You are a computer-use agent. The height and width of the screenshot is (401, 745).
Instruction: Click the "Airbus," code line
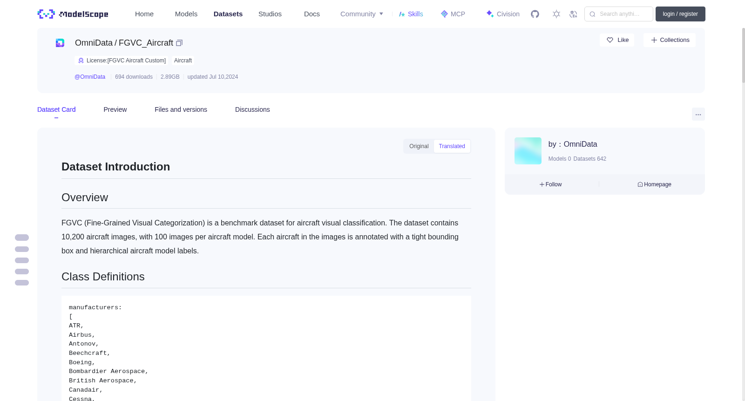(x=82, y=335)
